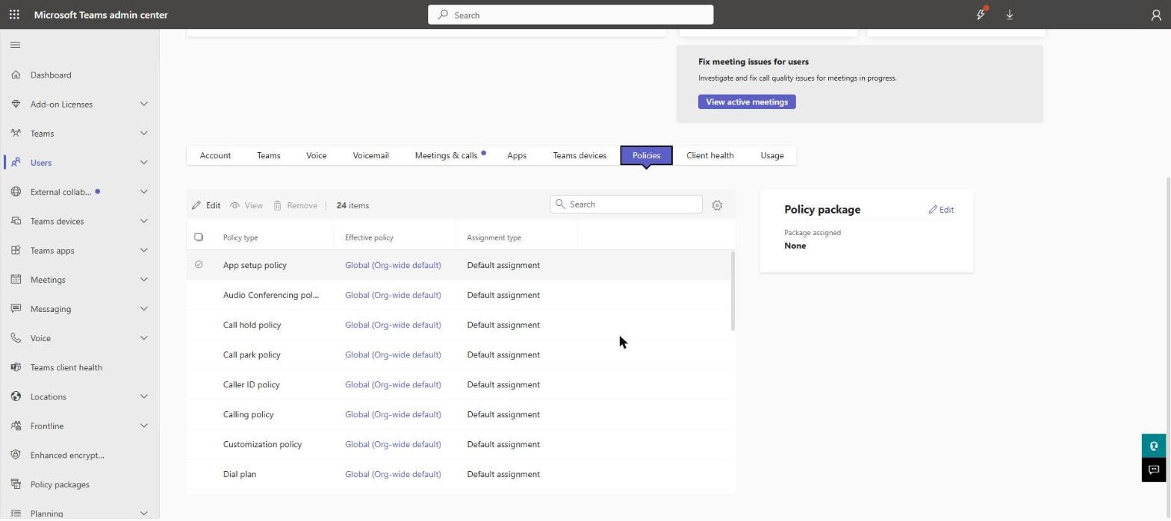Viewport: 1171px width, 521px height.
Task: Open the notifications lightning icon
Action: coord(981,14)
